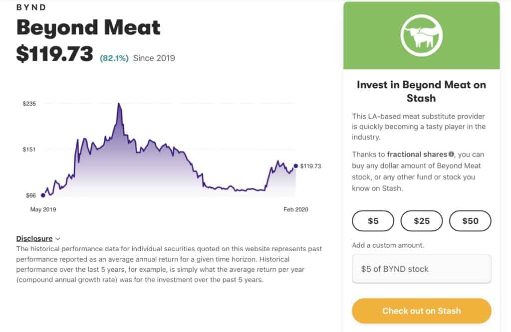Open the Disclosure link
511x332 pixels.
click(x=34, y=239)
